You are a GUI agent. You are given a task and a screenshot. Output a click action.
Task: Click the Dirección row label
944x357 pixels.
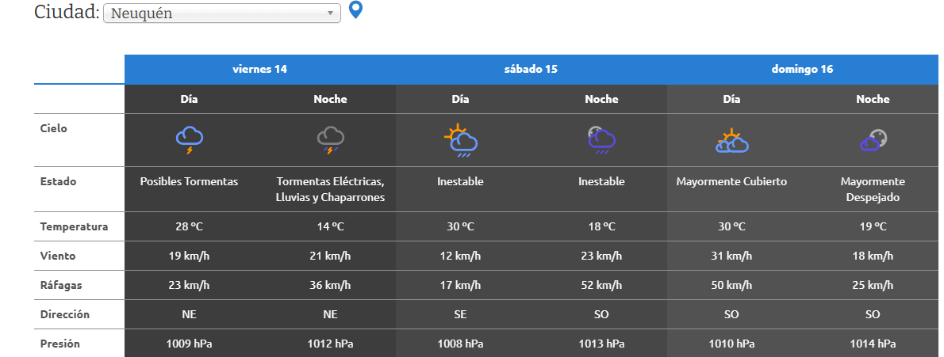[65, 314]
